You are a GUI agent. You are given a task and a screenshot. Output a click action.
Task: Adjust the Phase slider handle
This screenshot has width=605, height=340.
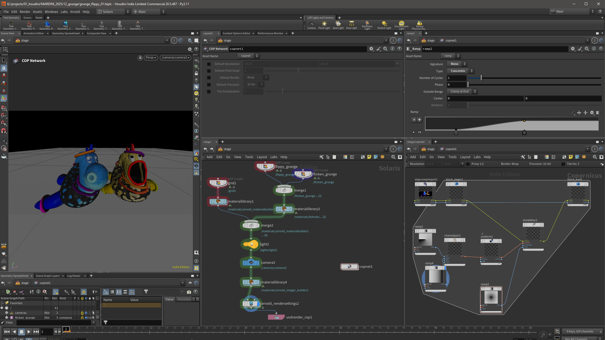click(468, 85)
